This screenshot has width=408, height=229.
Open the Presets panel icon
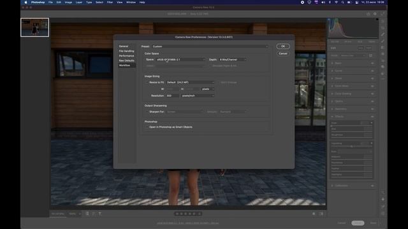pyautogui.click(x=382, y=74)
